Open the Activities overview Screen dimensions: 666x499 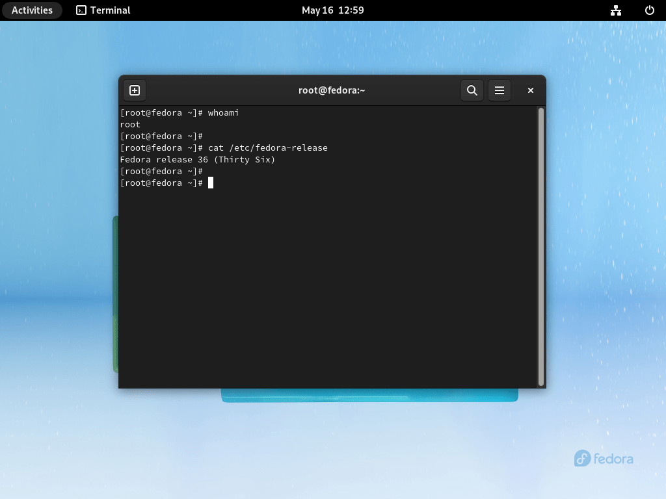[32, 10]
